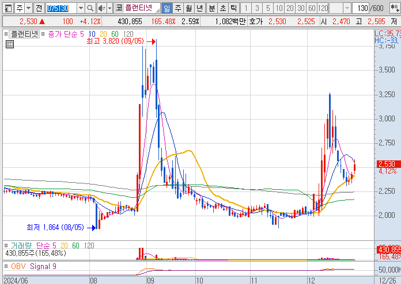Open the dropdown arrow next to the speaker
This screenshot has width=401, height=284.
point(109,9)
